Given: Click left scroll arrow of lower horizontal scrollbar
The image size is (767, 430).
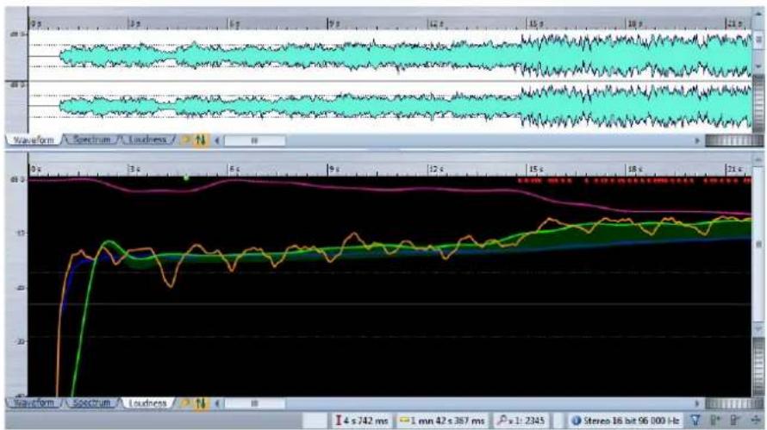Looking at the screenshot, I should click(216, 404).
